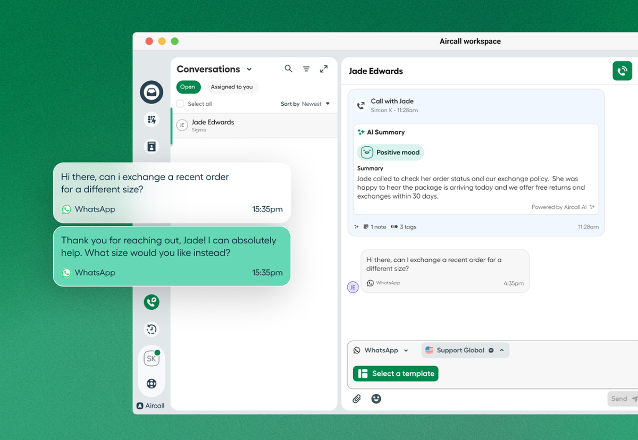Open the emoji picker icon
The height and width of the screenshot is (440, 638).
click(x=376, y=399)
